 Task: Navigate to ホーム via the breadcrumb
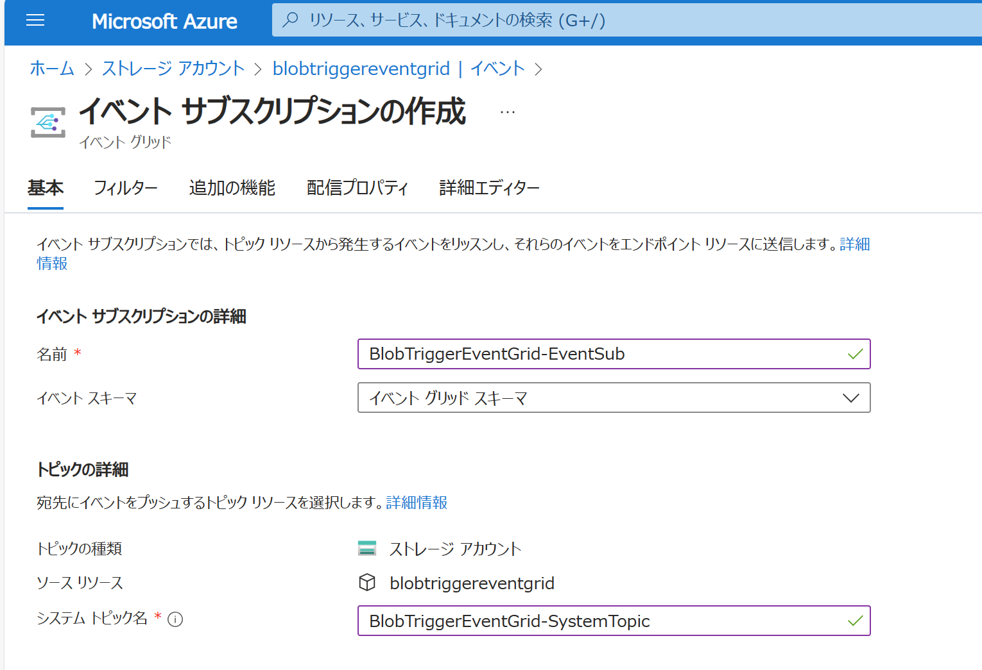[51, 69]
